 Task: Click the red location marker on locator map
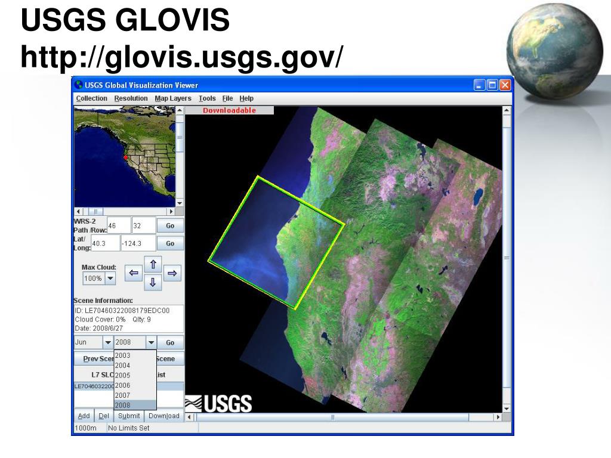click(125, 157)
